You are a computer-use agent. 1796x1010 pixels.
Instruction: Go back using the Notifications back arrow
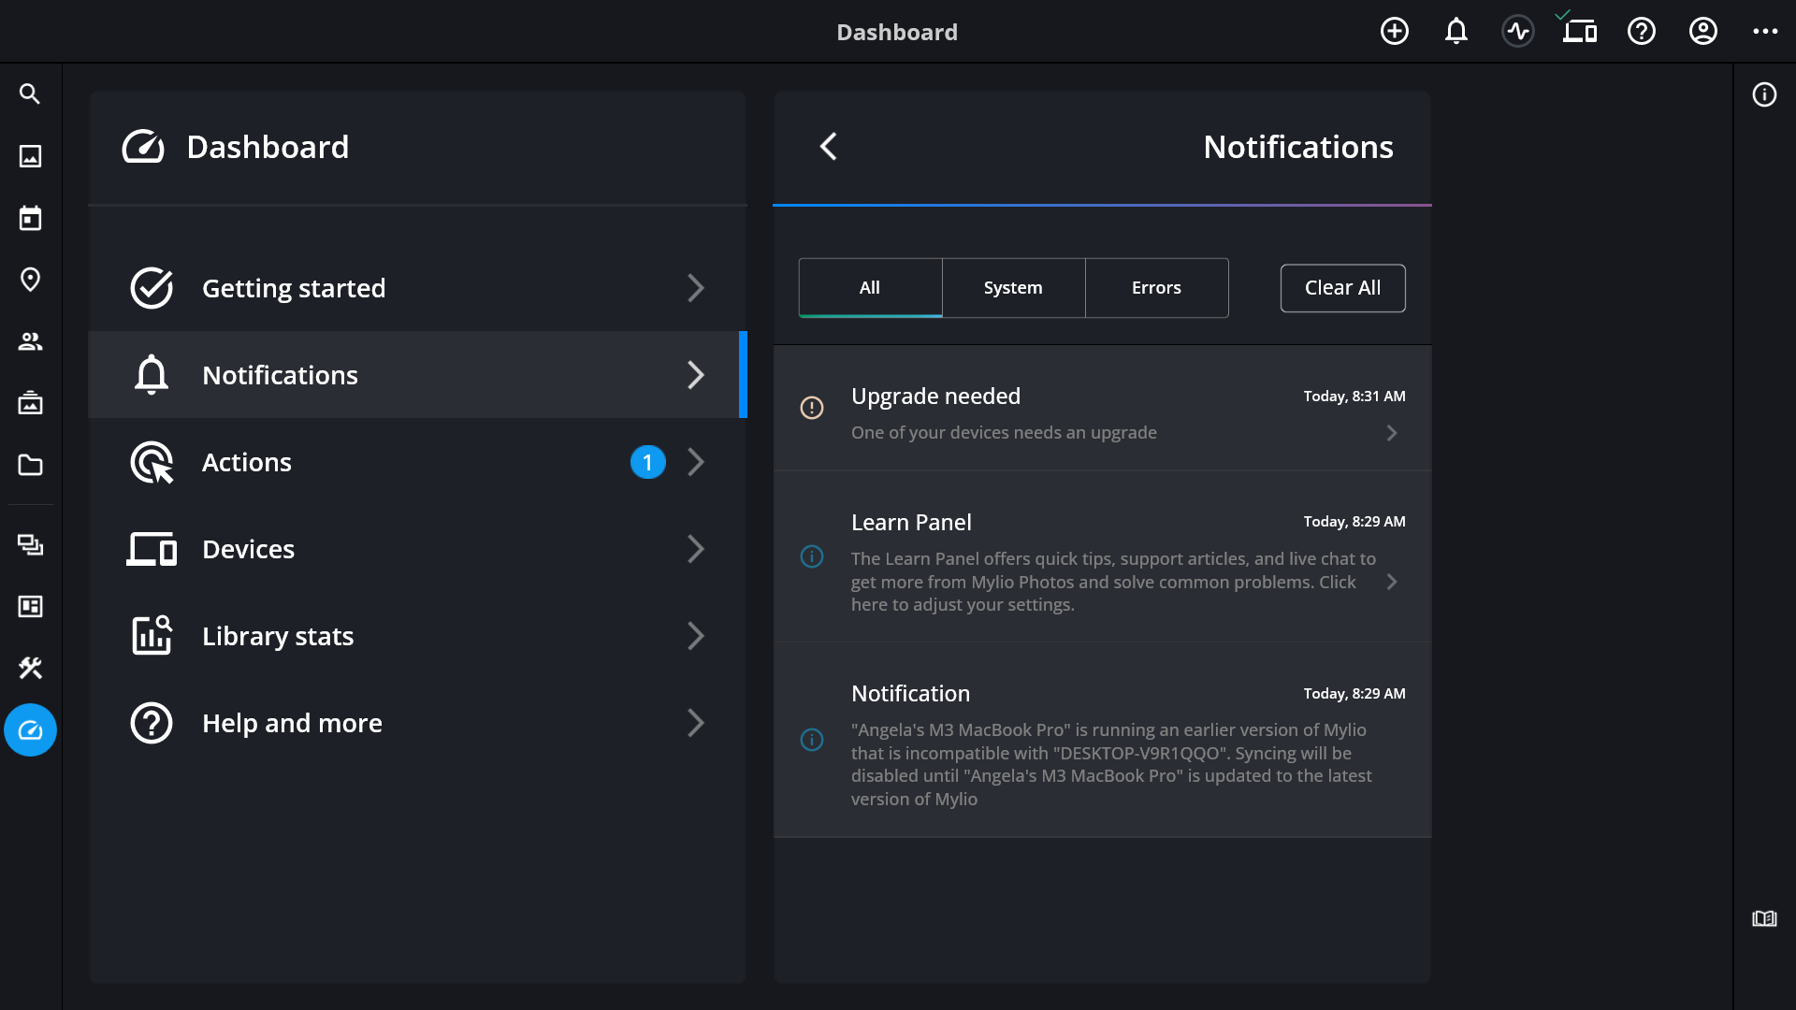point(828,147)
